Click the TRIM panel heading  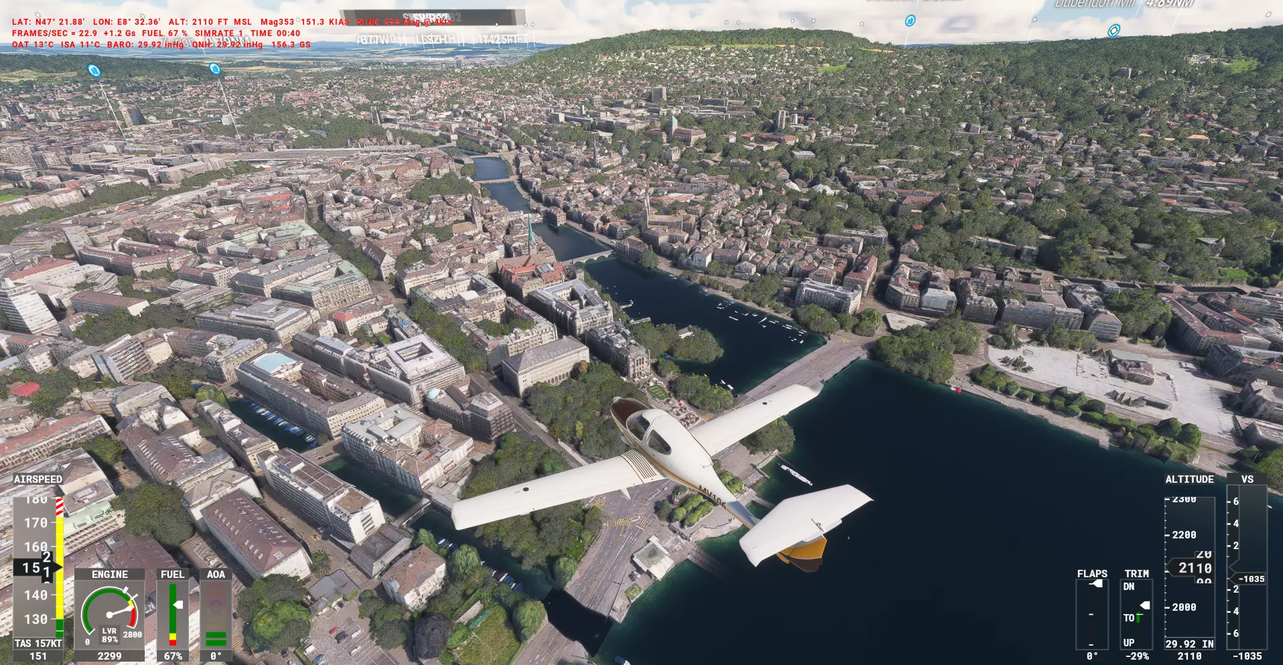pos(1137,574)
